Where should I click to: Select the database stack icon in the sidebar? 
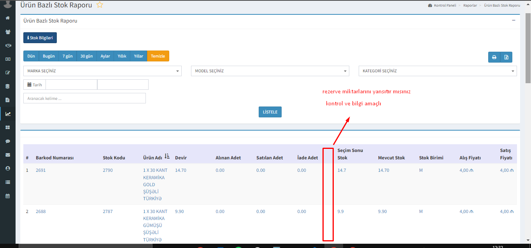point(7,86)
